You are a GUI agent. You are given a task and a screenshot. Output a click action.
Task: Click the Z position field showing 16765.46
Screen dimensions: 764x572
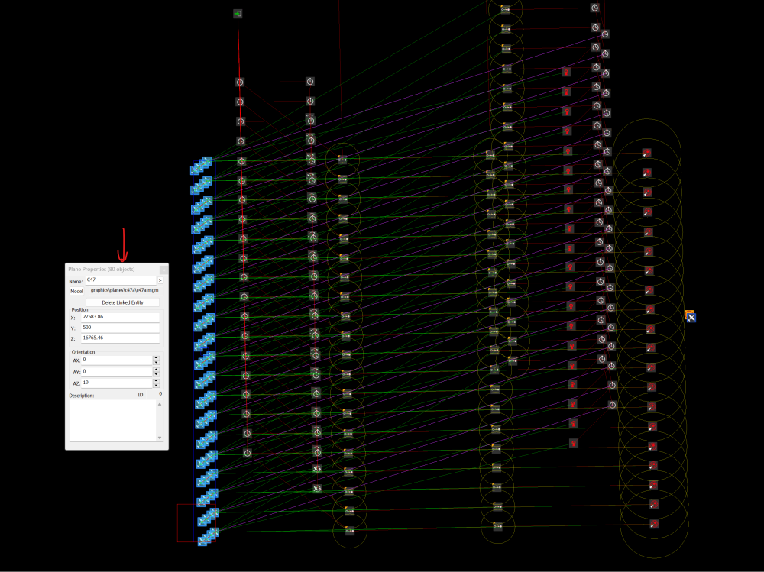[119, 338]
